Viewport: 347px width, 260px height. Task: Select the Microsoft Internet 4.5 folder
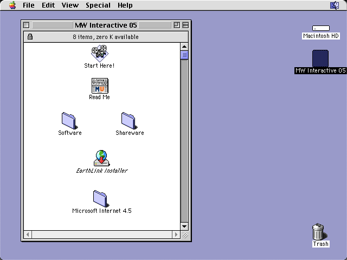click(101, 199)
